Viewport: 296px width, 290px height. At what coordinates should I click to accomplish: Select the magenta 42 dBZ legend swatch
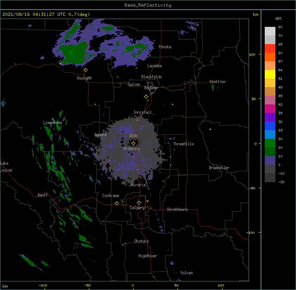click(270, 108)
